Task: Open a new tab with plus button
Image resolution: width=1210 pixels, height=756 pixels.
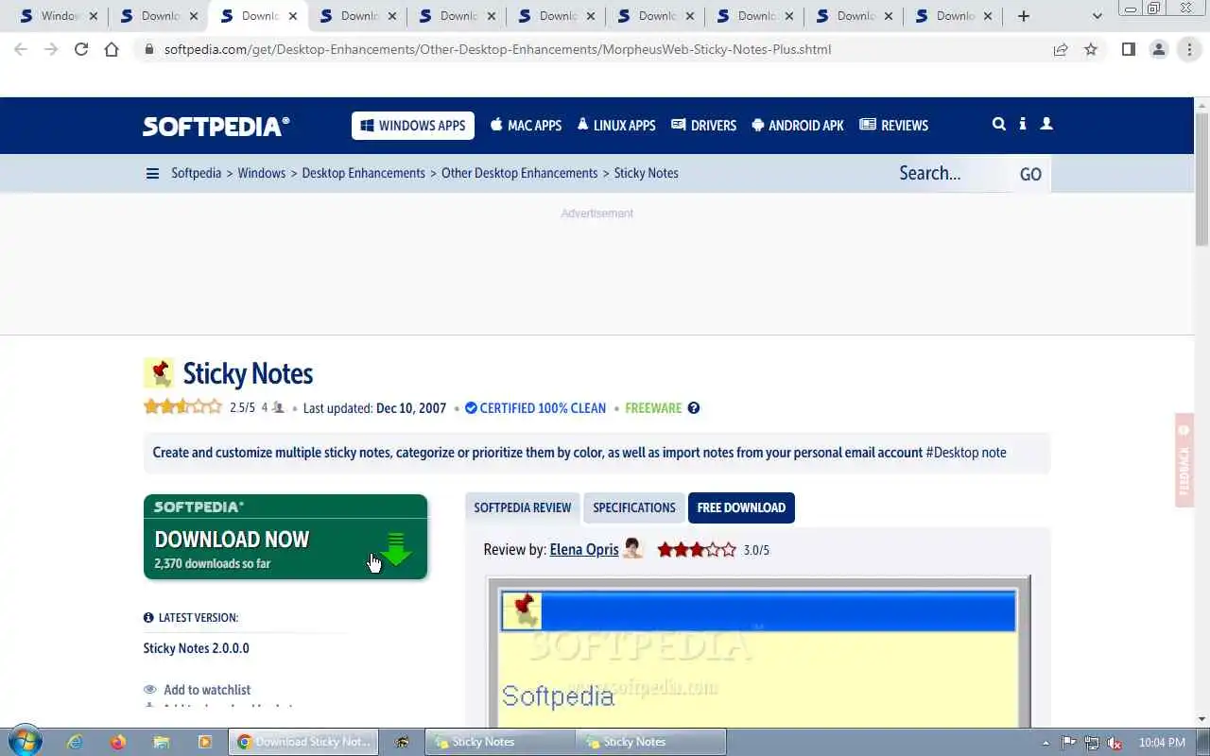Action: tap(1024, 16)
